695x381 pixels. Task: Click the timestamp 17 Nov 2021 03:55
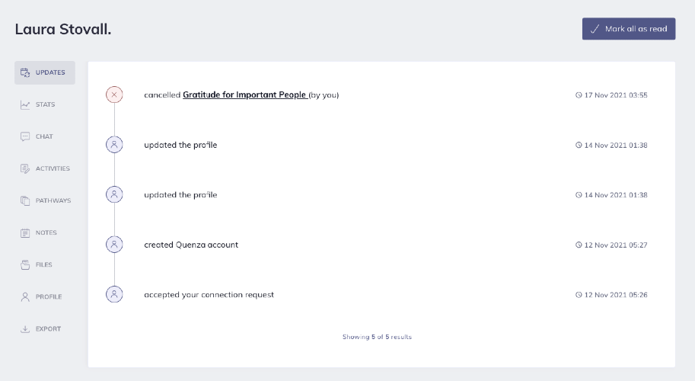[616, 95]
